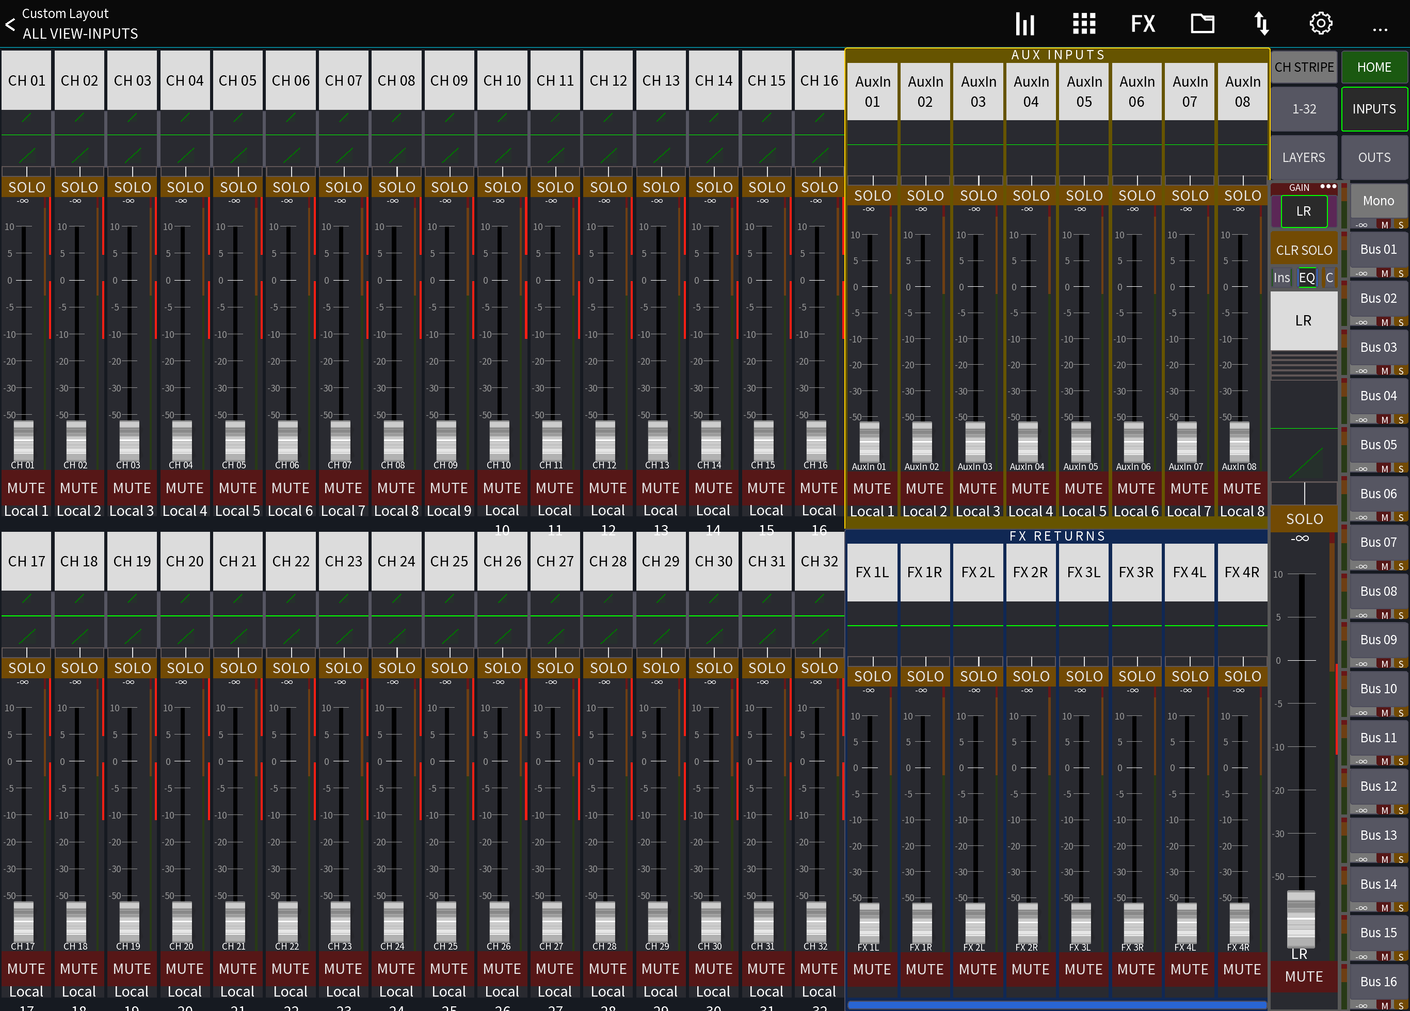Mute AuxIn 03 channel

pos(978,488)
